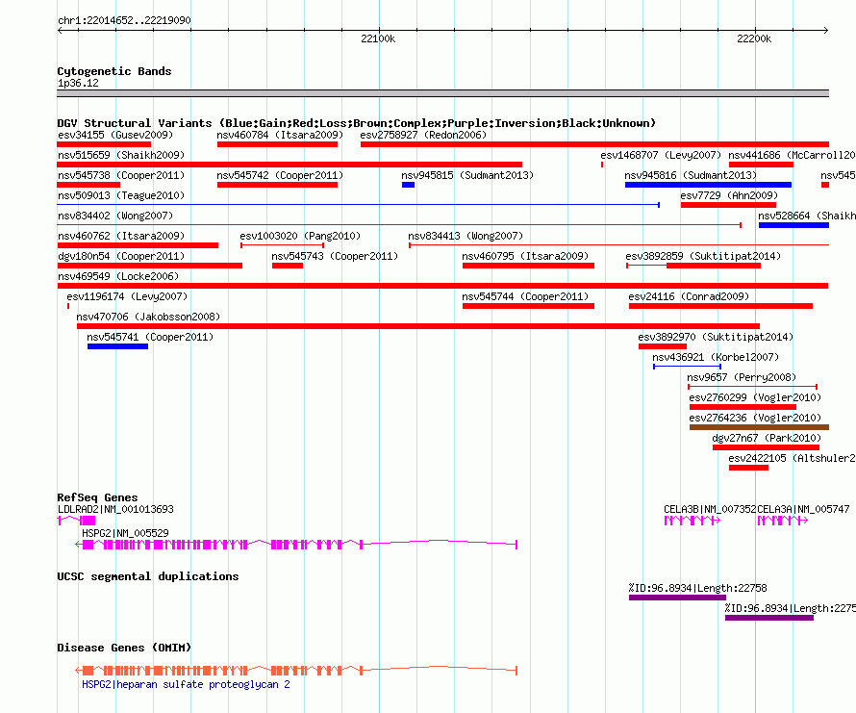Image resolution: width=856 pixels, height=713 pixels.
Task: Click the nsv515659 (Shaikh2009) label
Action: click(121, 155)
